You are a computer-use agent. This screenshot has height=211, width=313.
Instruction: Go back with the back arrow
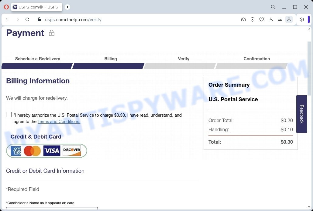pyautogui.click(x=7, y=19)
